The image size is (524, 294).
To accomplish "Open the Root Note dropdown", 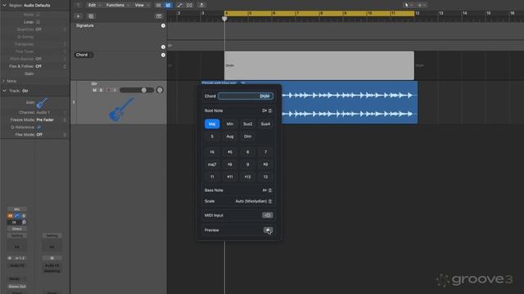I will tap(267, 111).
